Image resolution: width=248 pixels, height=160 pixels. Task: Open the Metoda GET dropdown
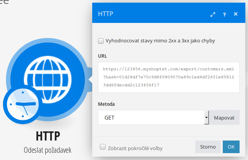(151, 118)
